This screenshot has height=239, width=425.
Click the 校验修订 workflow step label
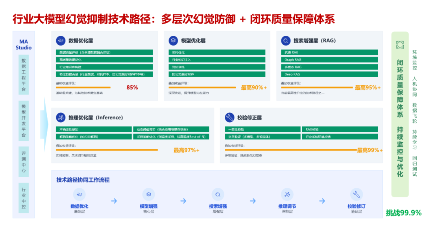[x=357, y=206]
